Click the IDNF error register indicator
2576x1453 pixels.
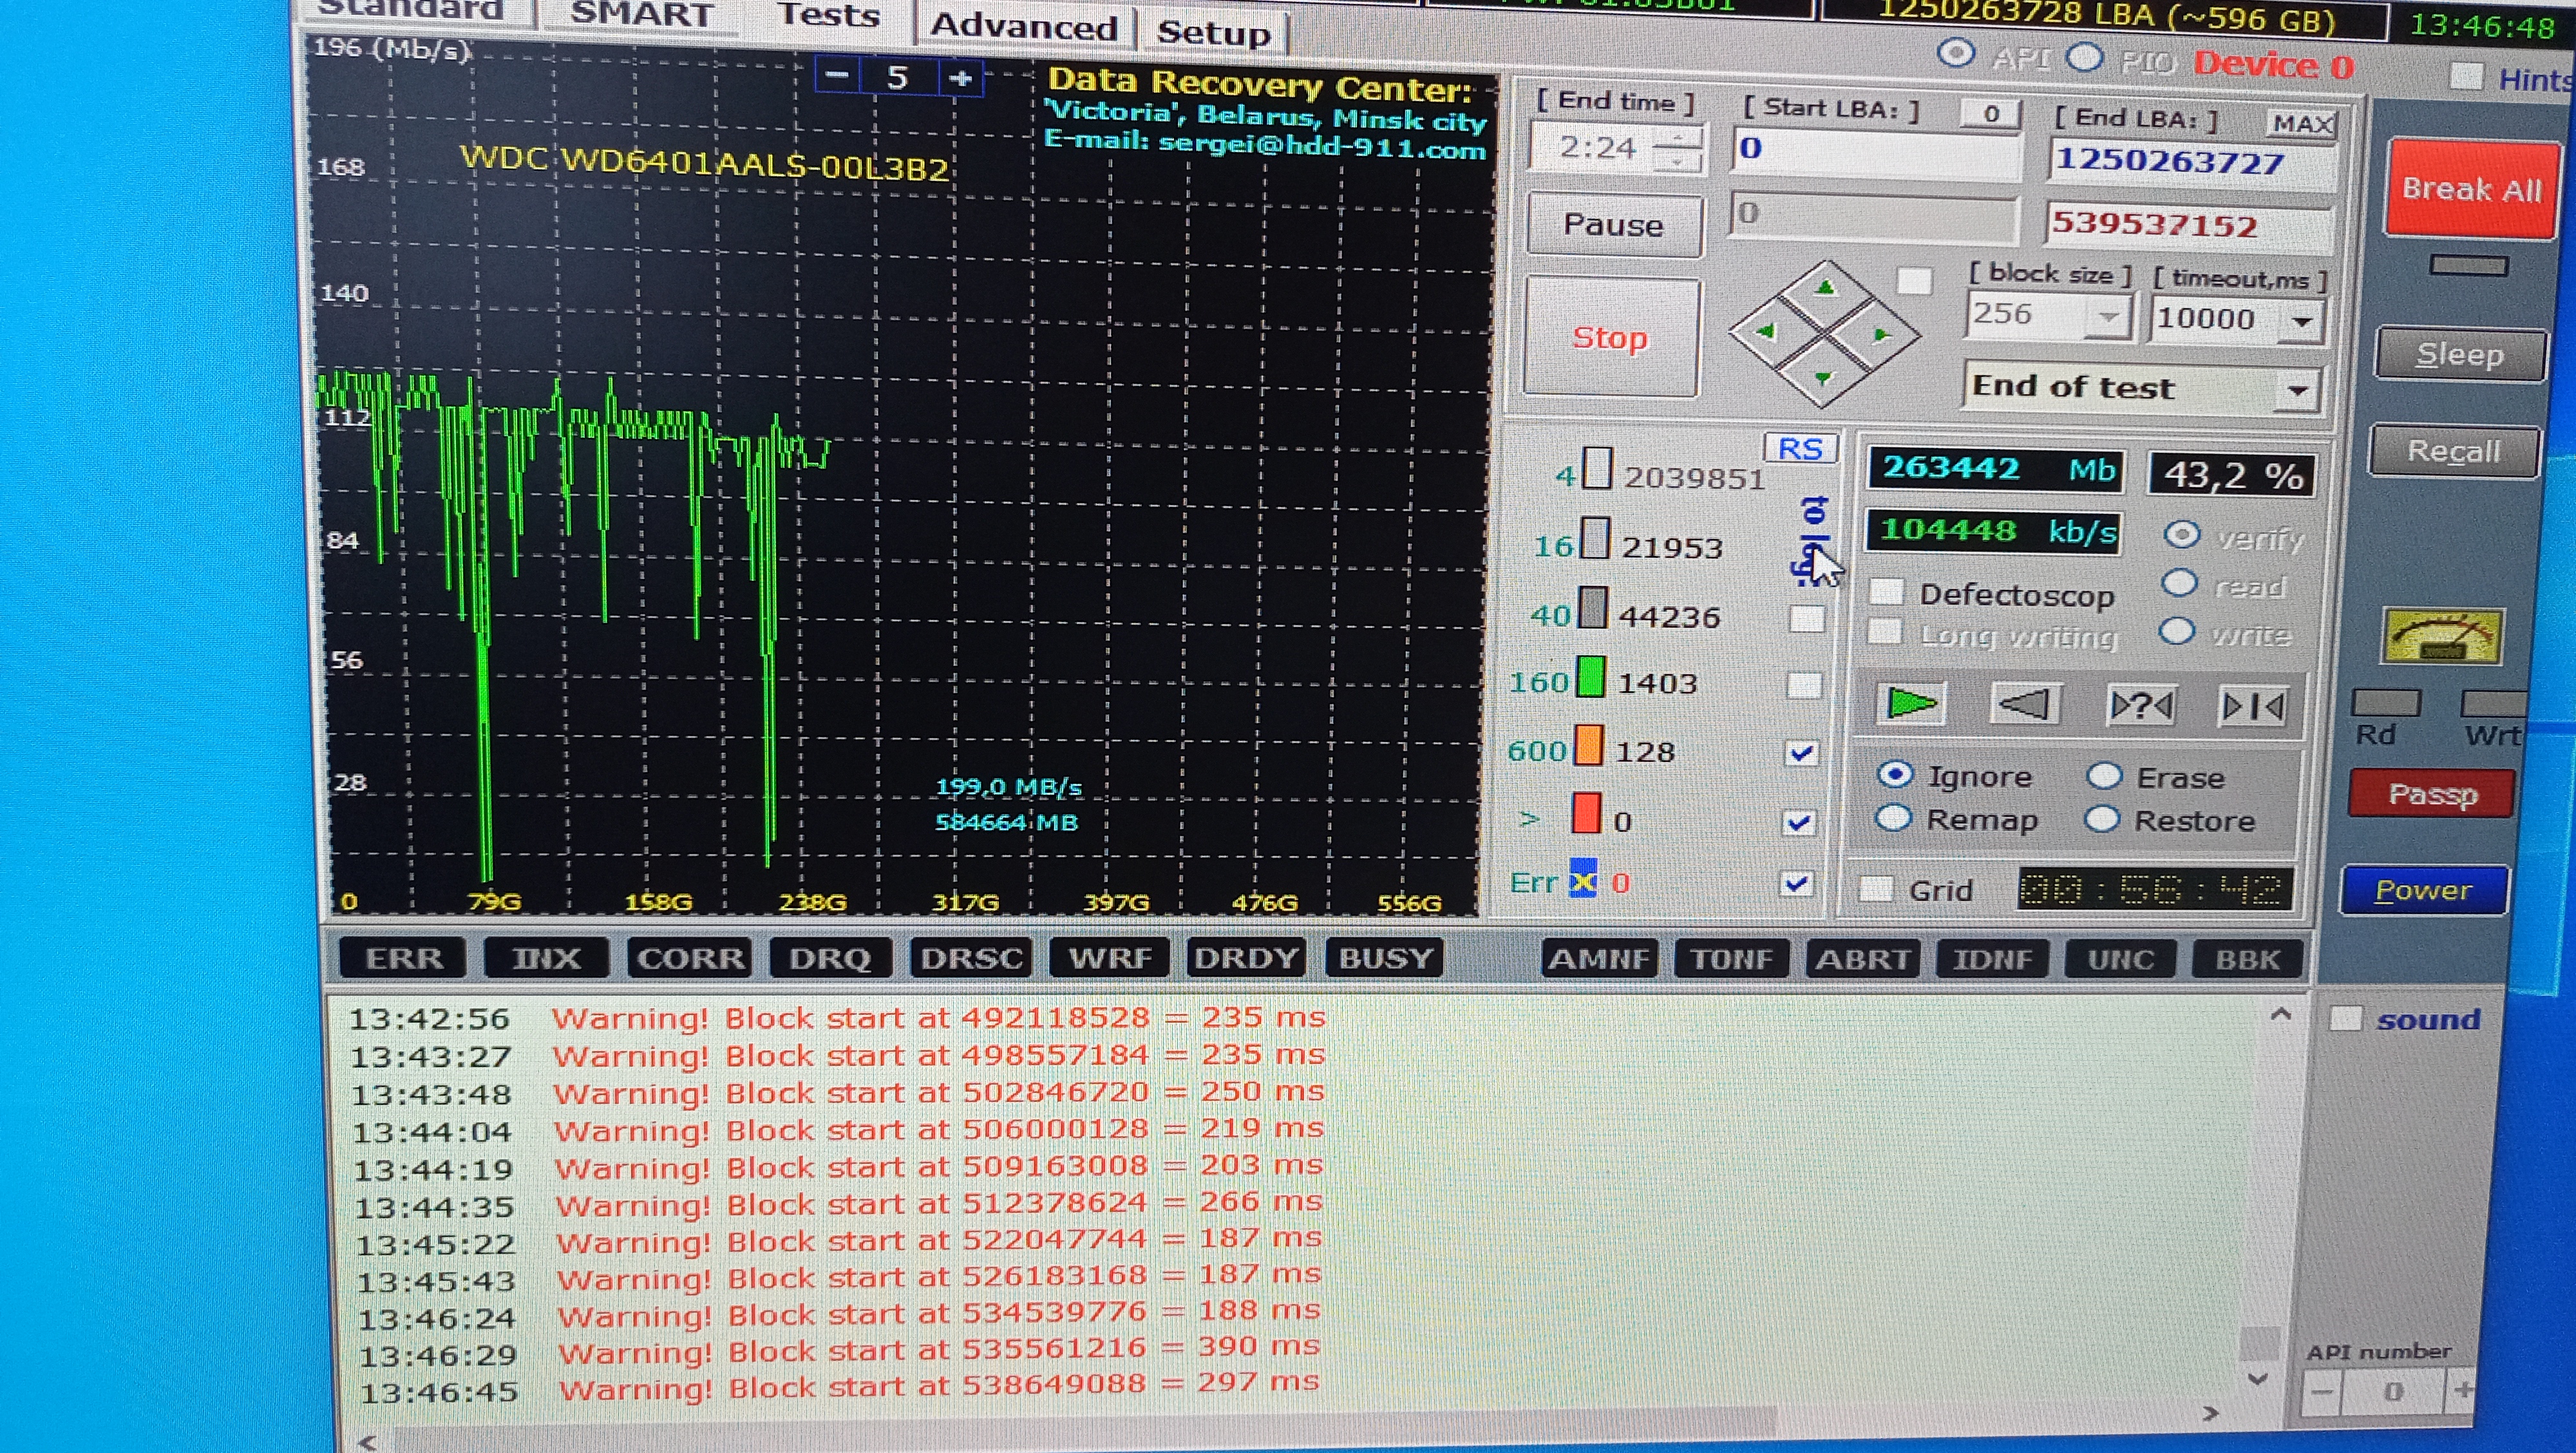pos(1992,960)
